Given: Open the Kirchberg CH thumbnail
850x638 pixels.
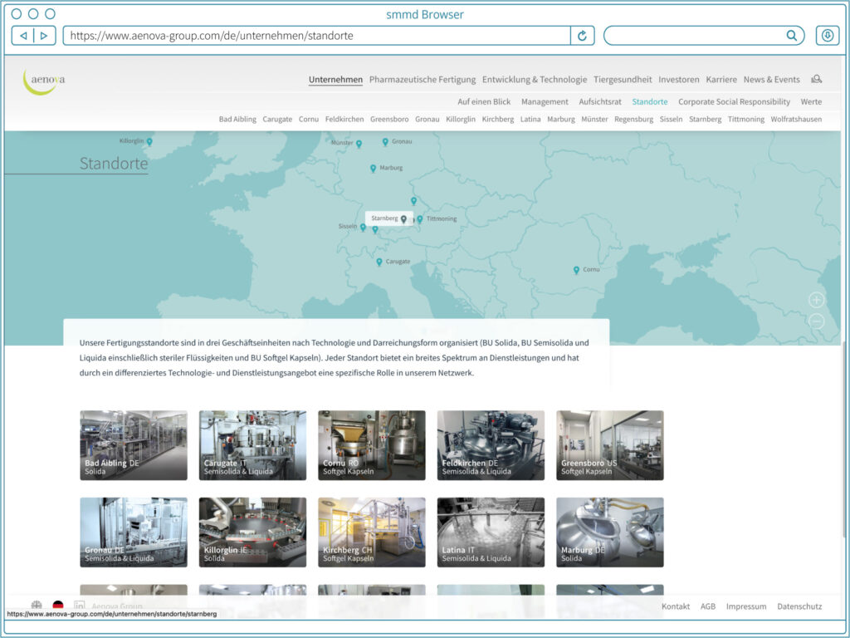Looking at the screenshot, I should [x=372, y=532].
